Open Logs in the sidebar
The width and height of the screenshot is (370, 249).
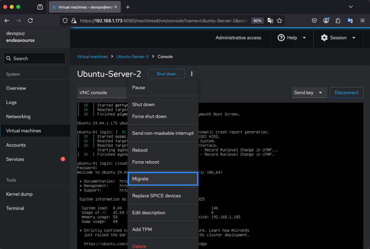[35, 102]
